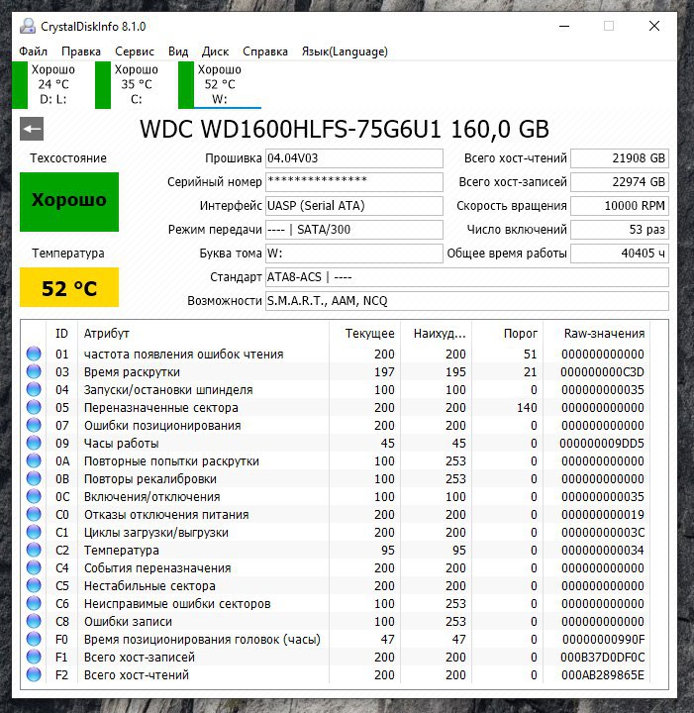Click status orb for attribute C0 row
This screenshot has width=694, height=713.
(x=34, y=514)
